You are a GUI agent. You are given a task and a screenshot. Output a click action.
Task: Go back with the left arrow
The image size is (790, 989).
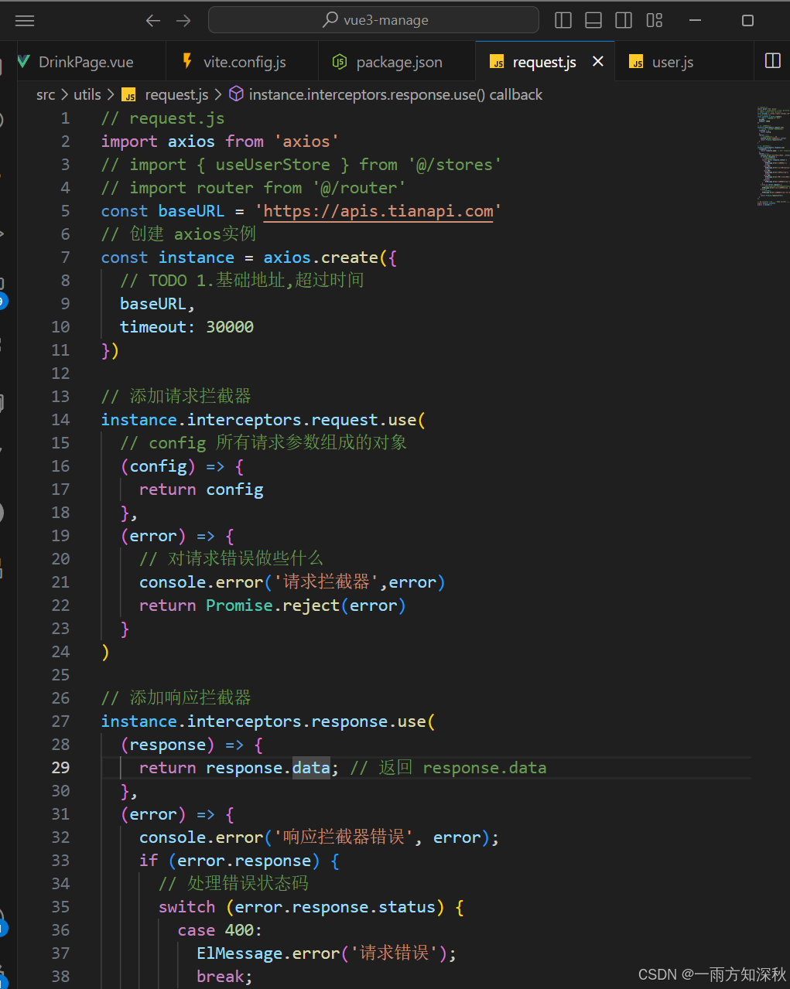(x=153, y=21)
